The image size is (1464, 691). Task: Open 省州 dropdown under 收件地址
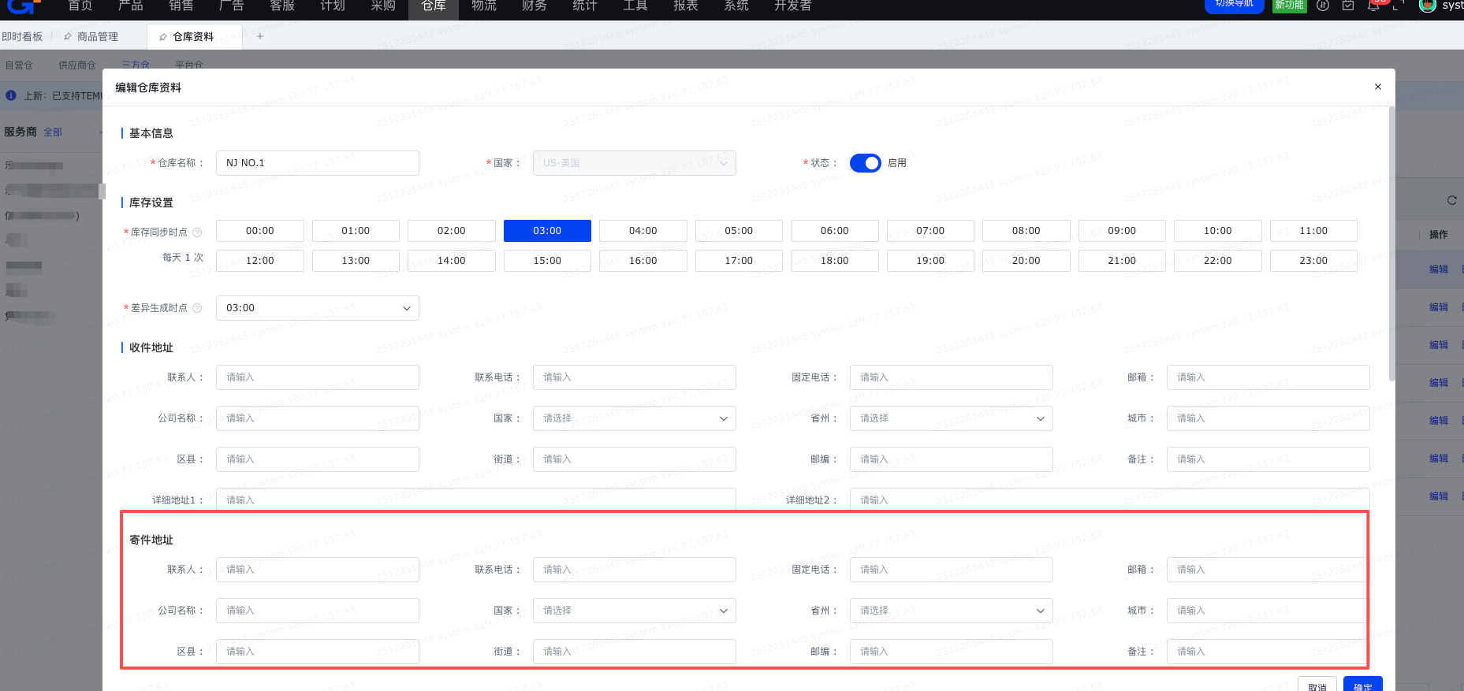(952, 418)
